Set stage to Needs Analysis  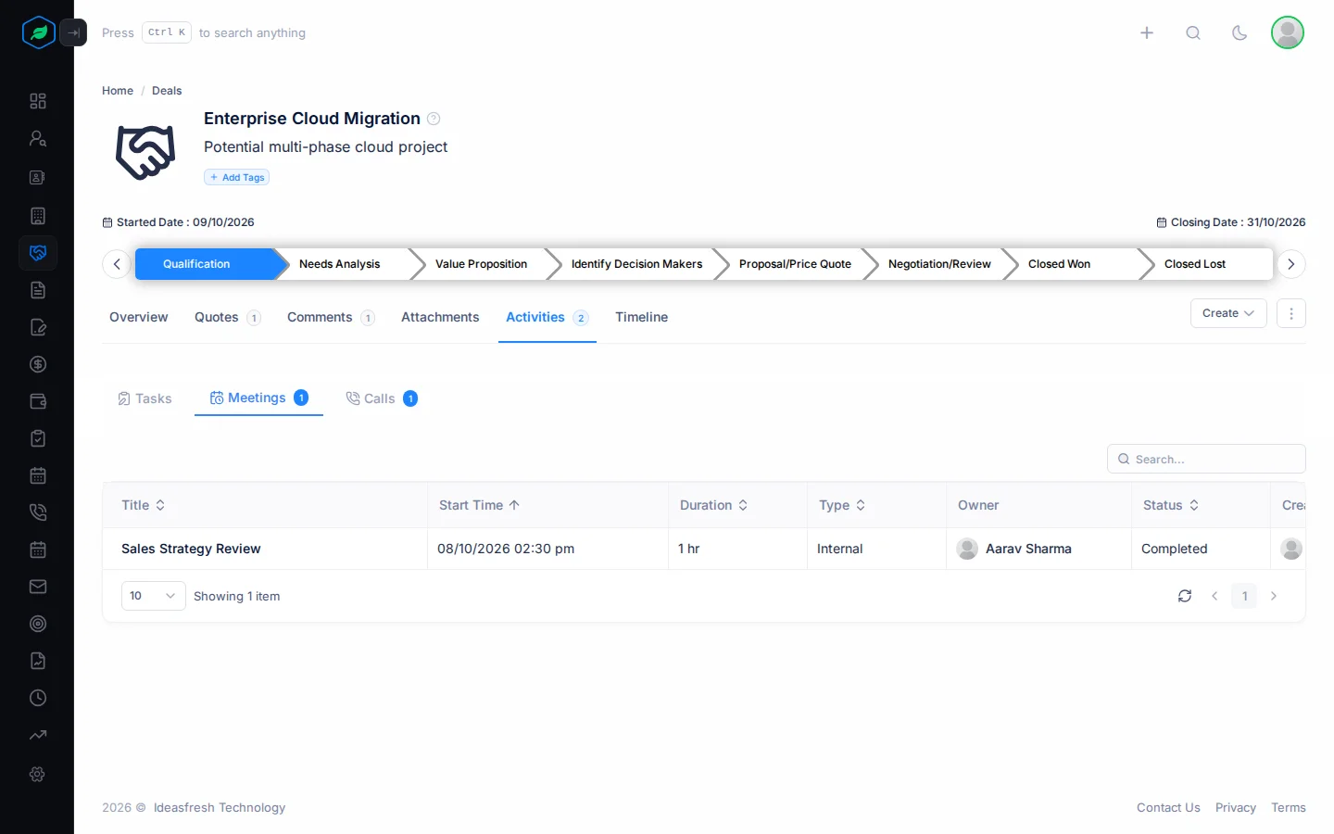click(x=340, y=264)
